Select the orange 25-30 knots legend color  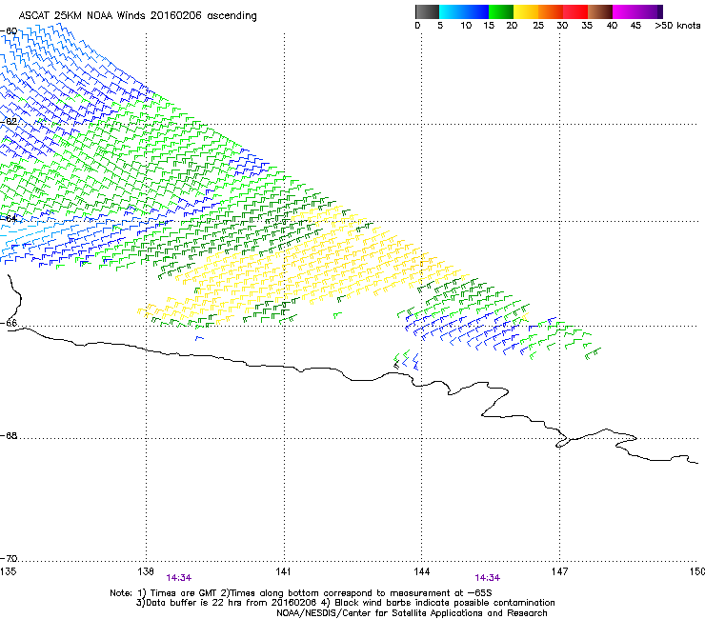pyautogui.click(x=551, y=11)
